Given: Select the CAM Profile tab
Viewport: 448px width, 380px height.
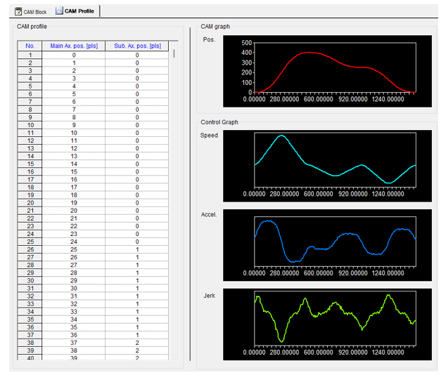Looking at the screenshot, I should [75, 11].
